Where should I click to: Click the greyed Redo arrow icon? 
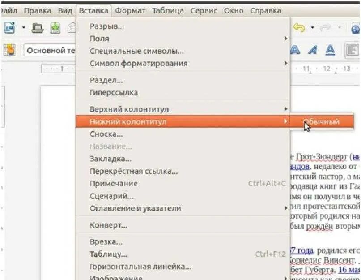point(325,28)
